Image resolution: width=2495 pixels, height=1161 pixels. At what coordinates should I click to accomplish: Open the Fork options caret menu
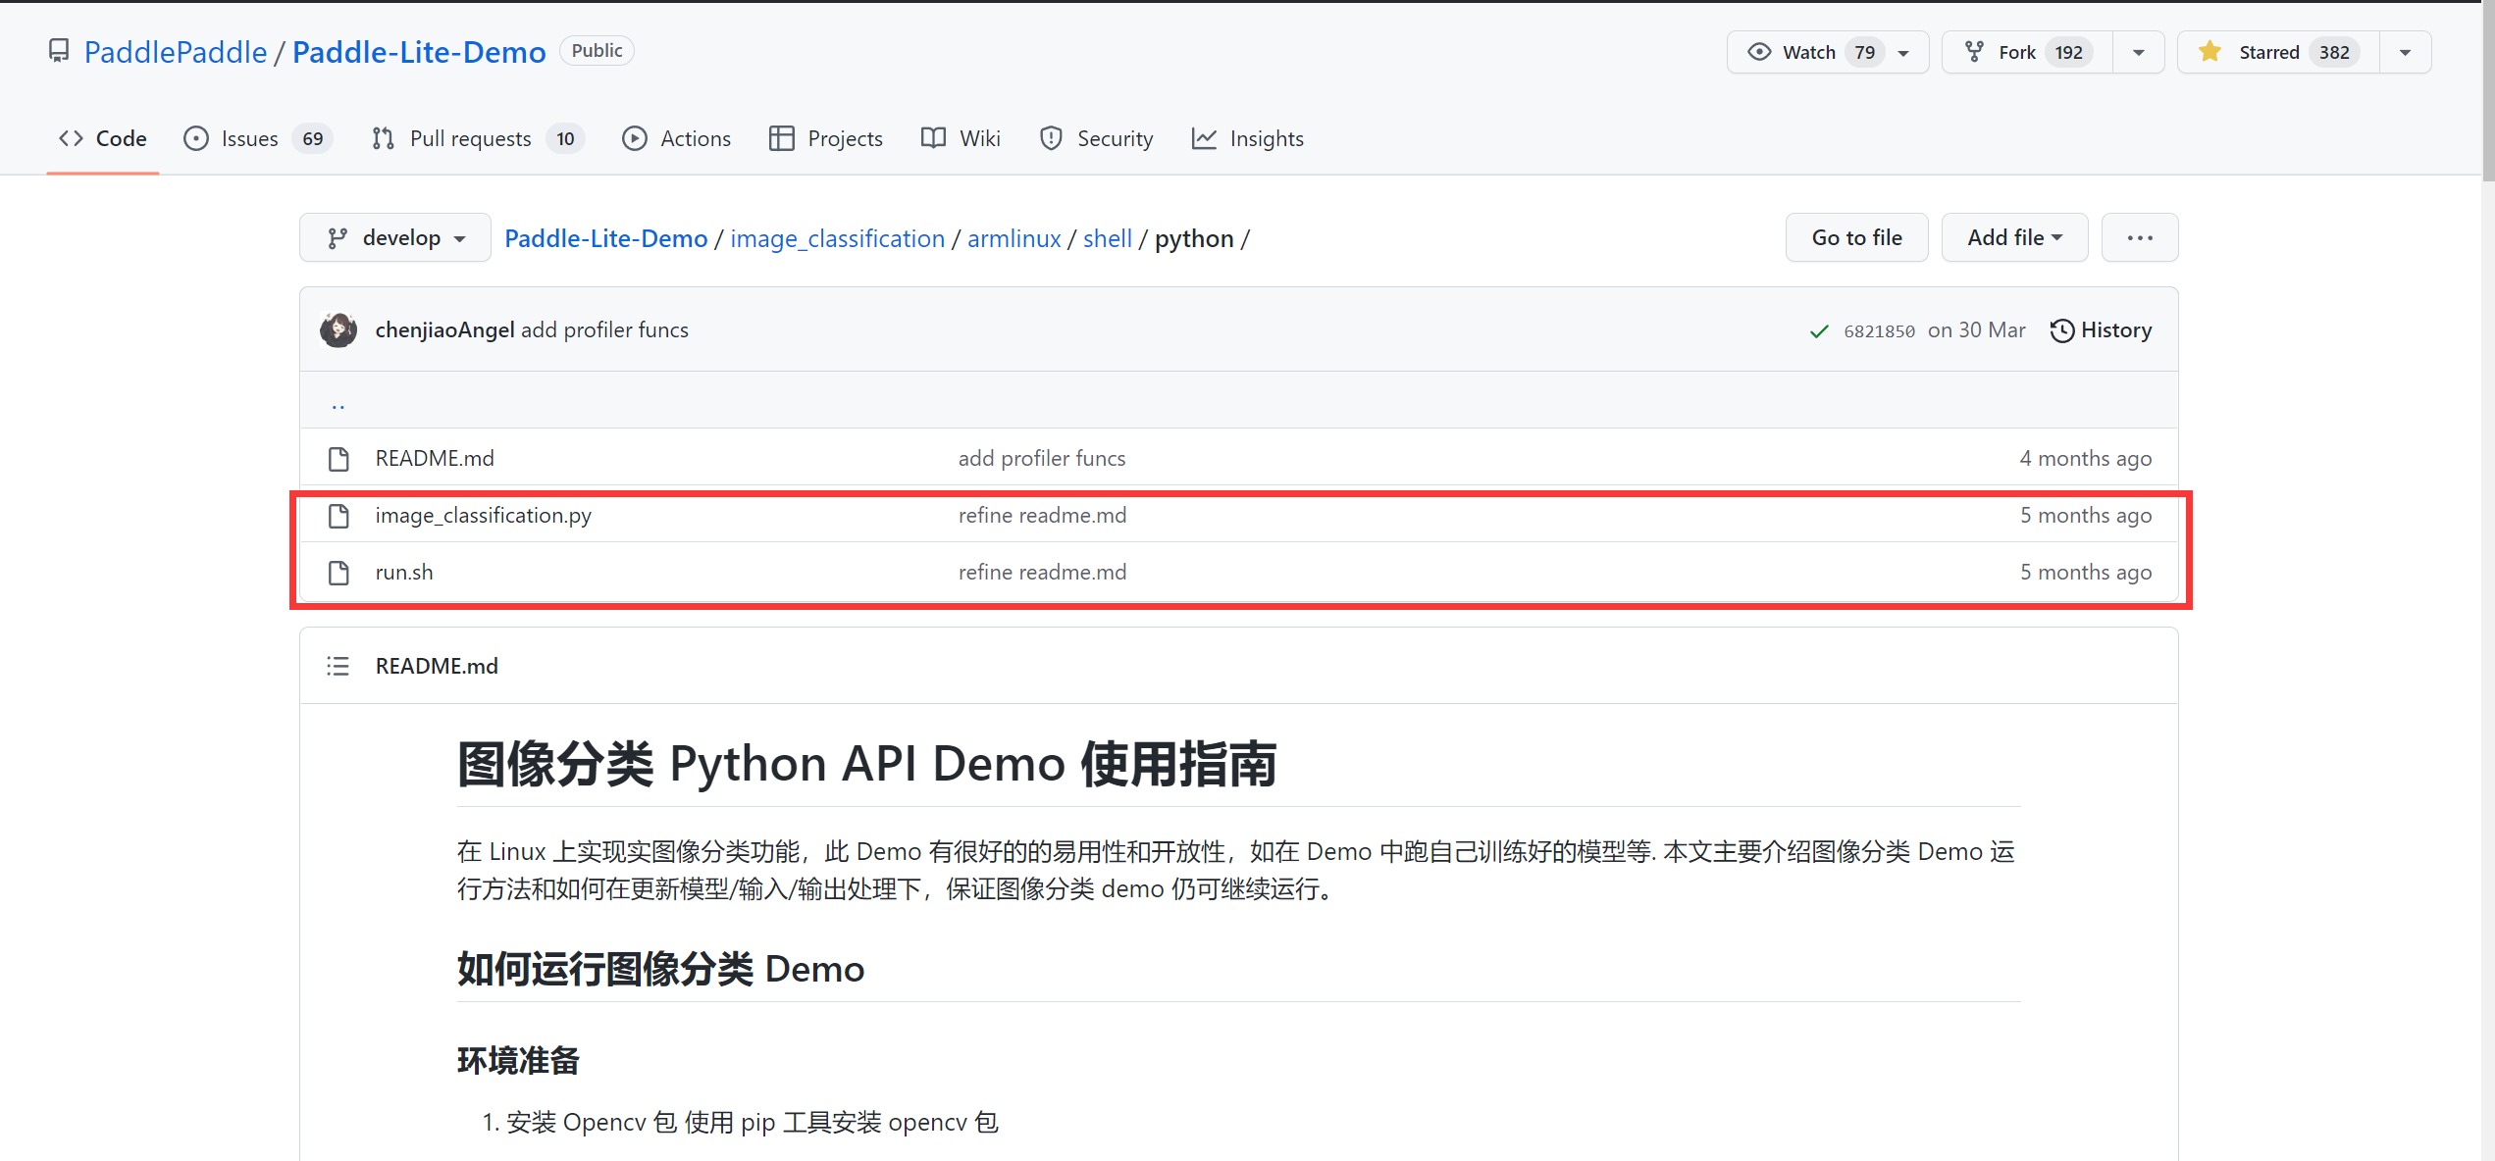2139,51
